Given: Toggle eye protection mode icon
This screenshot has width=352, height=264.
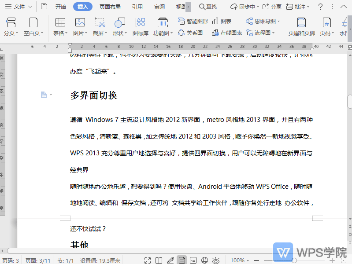Looking at the screenshot, I should 216,260.
